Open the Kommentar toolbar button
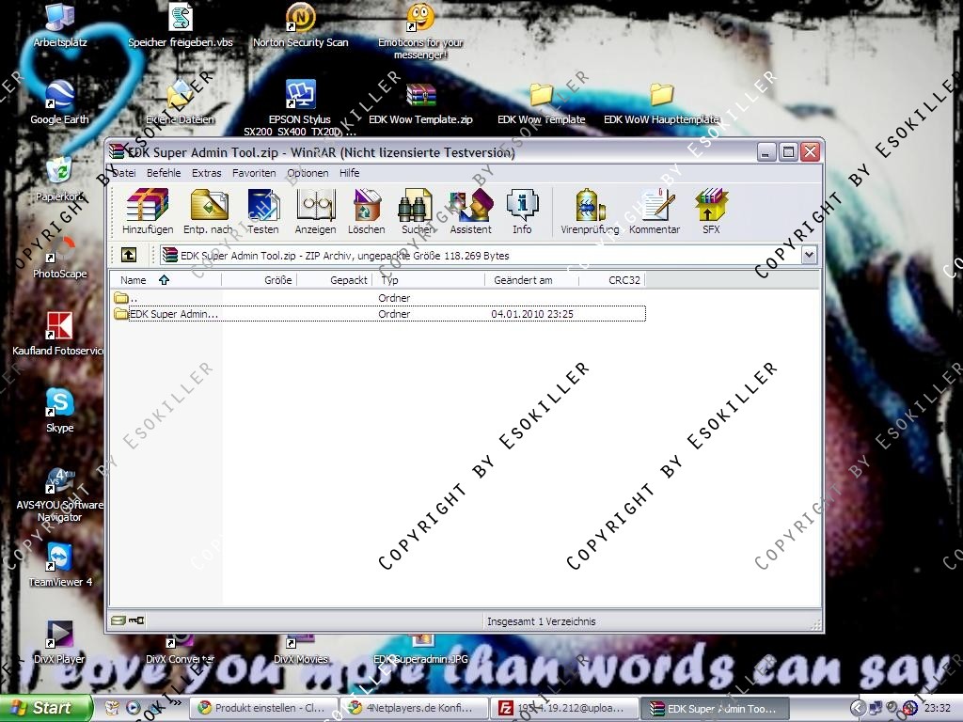The image size is (963, 722). [655, 211]
